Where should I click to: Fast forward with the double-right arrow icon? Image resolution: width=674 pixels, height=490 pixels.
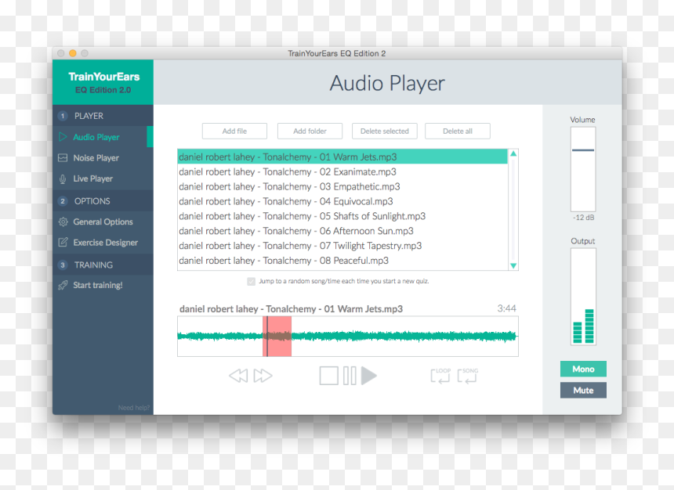click(263, 376)
